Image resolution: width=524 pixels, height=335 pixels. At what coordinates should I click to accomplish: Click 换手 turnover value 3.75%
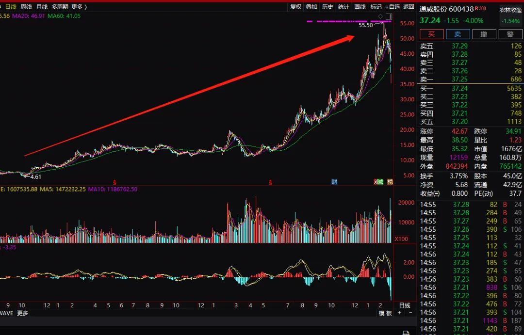(458, 176)
